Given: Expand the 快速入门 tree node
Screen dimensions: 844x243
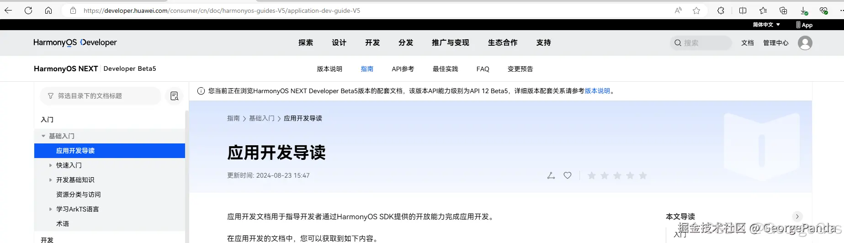Looking at the screenshot, I should point(50,165).
